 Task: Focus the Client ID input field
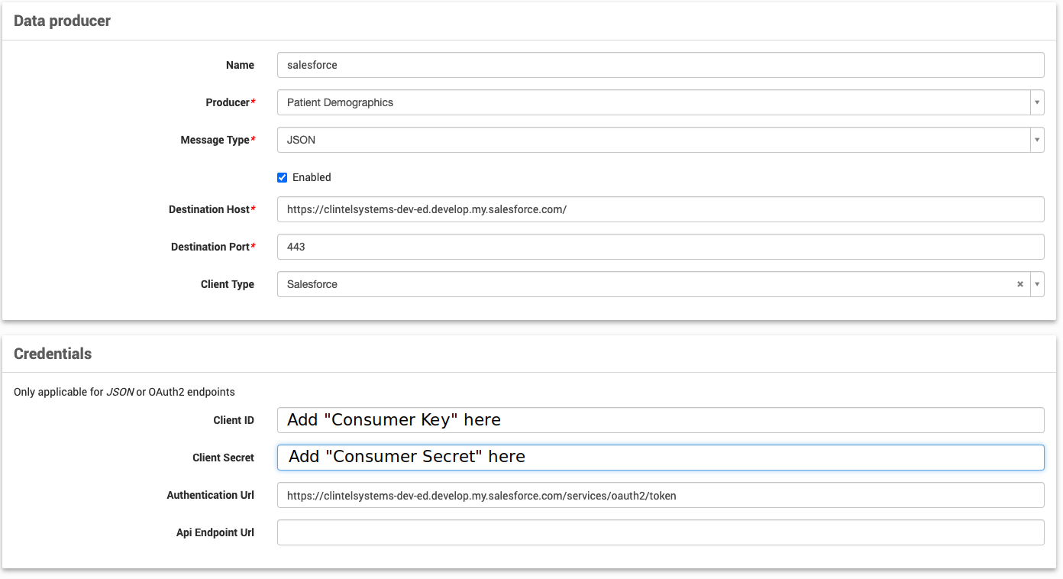660,420
